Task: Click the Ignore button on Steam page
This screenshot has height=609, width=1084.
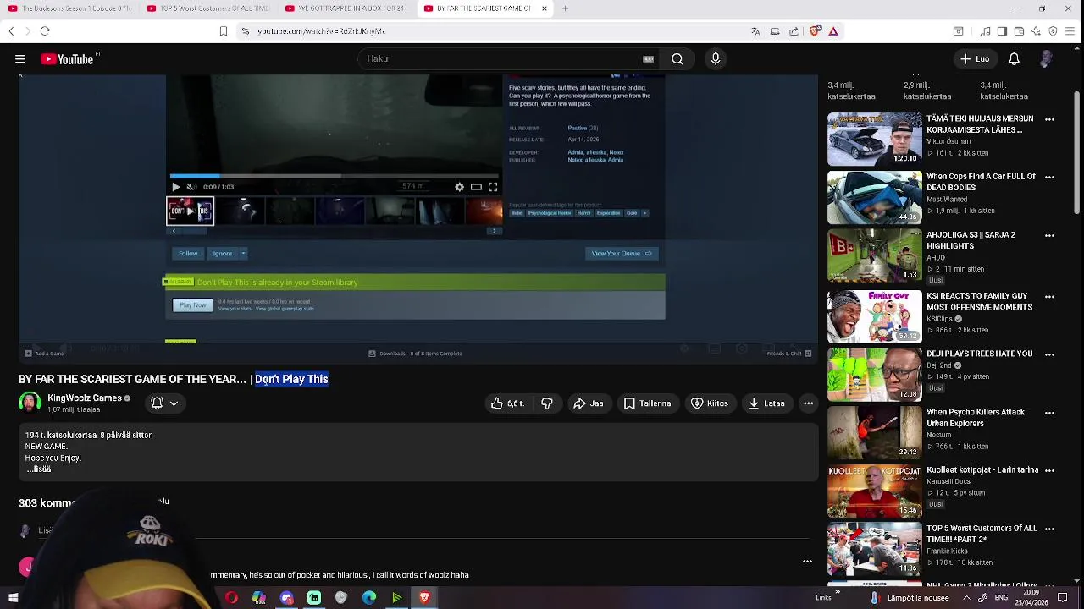Action: click(223, 254)
